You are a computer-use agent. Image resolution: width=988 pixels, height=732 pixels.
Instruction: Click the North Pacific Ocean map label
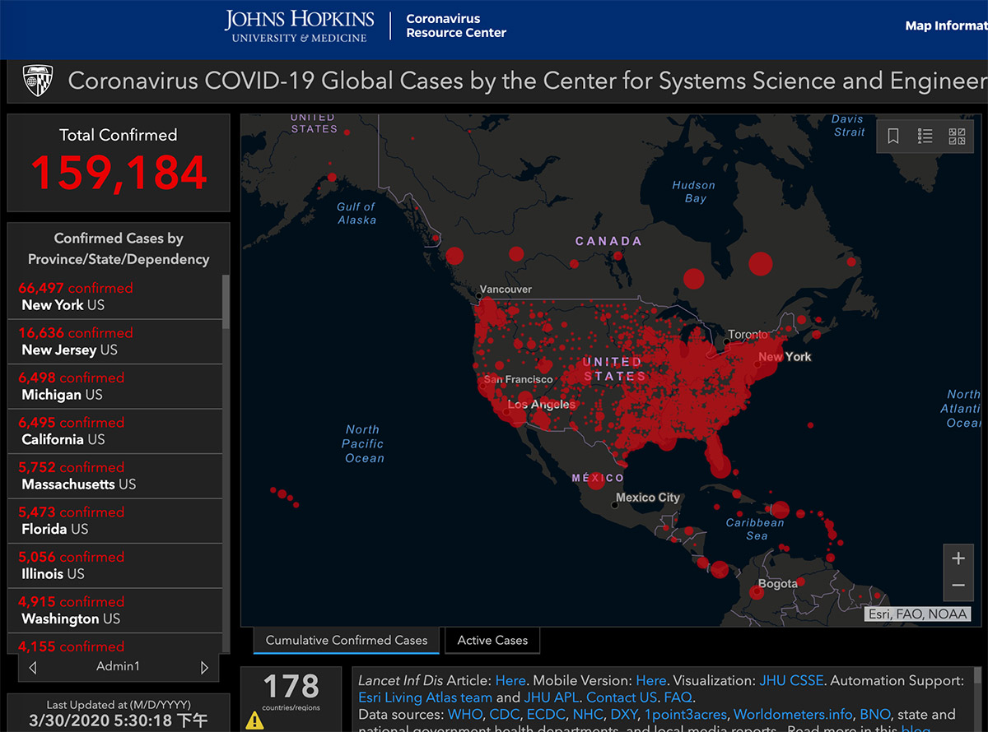tap(363, 443)
